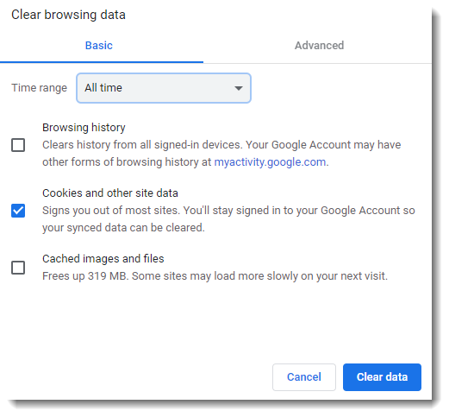Screen dimensions: 449x417
Task: Select the Time range label
Action: pyautogui.click(x=39, y=88)
